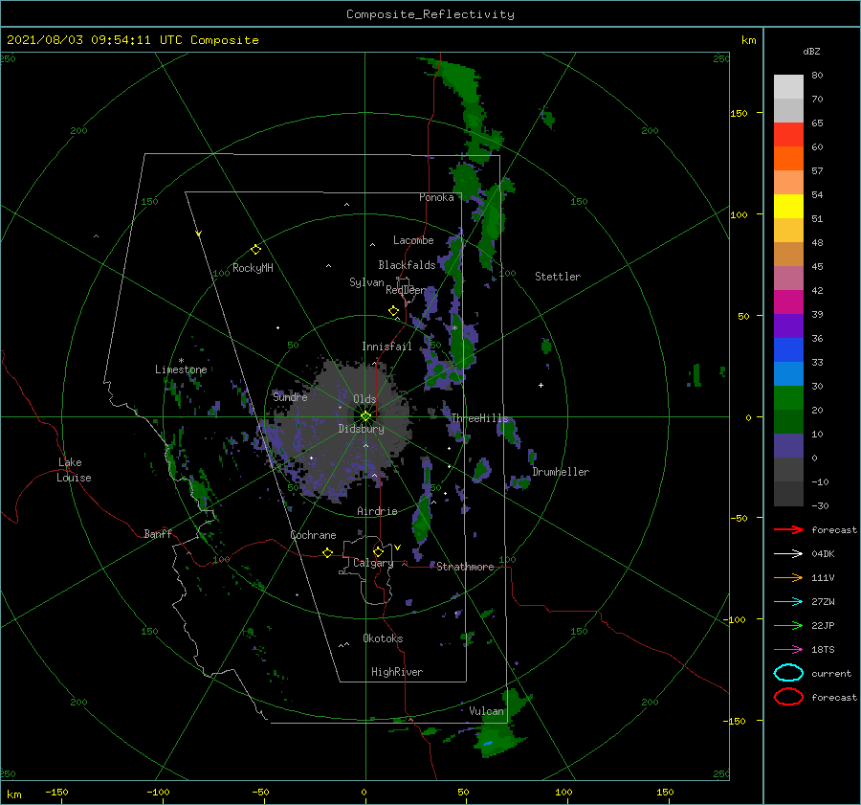This screenshot has height=805, width=861.
Task: Click the Okotoks label on map
Action: point(383,638)
